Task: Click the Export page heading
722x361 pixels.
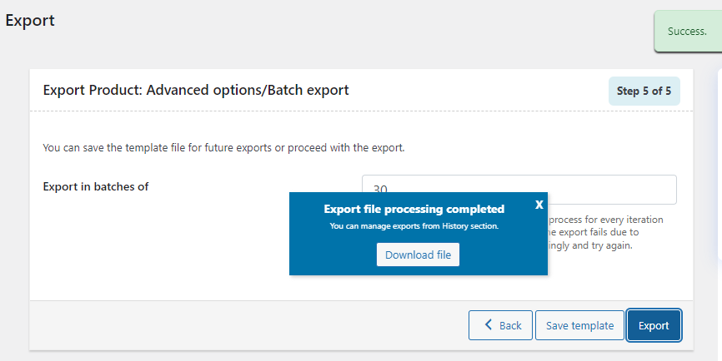Action: click(x=30, y=21)
